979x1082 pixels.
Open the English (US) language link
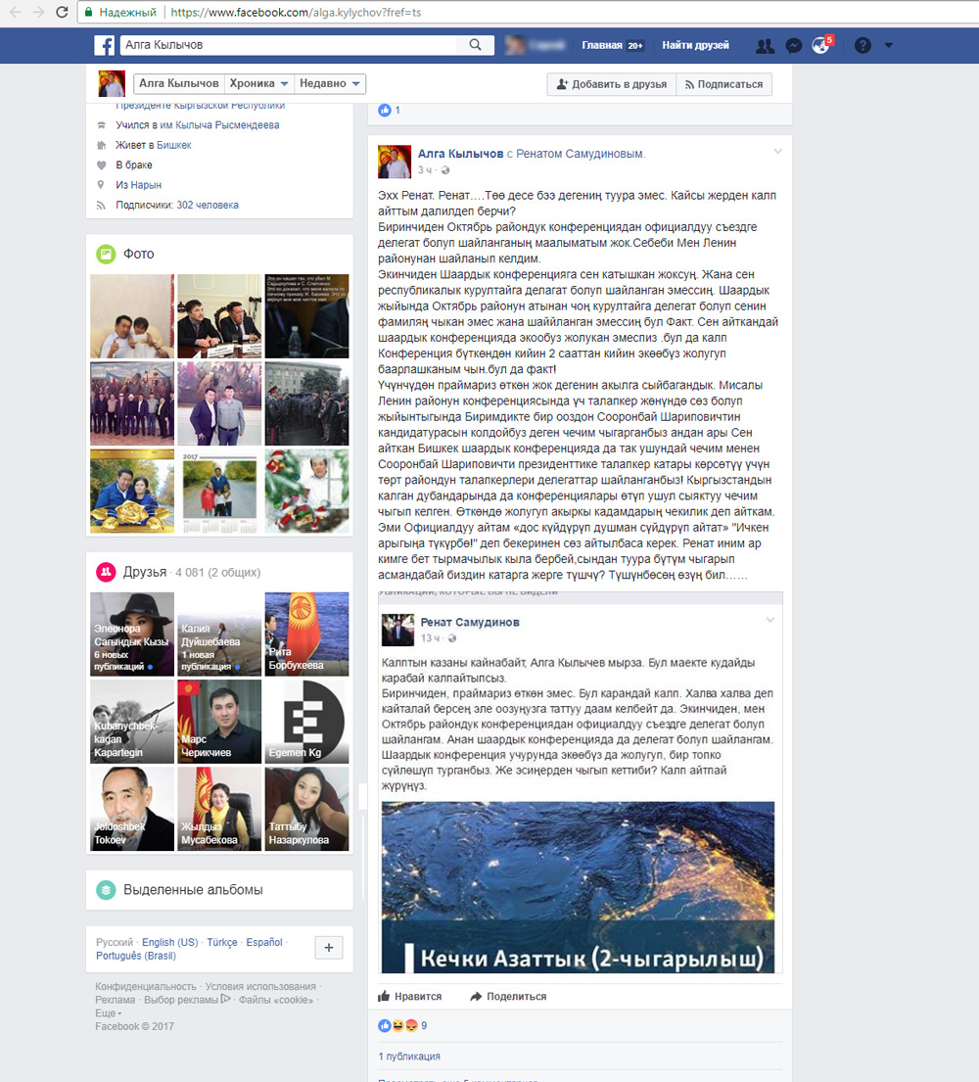click(x=169, y=942)
